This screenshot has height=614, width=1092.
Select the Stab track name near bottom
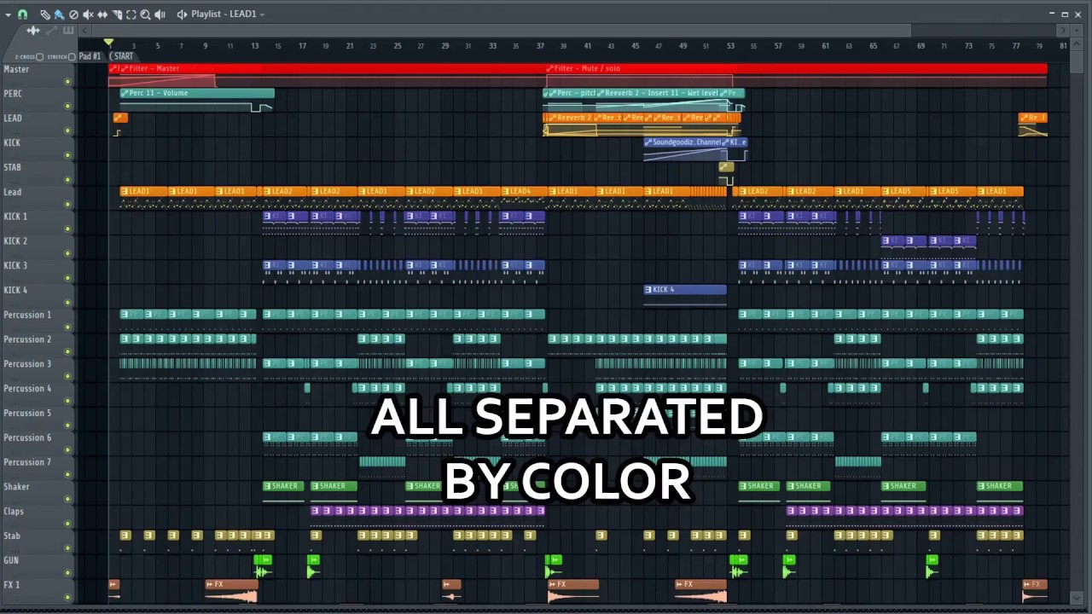pos(12,536)
